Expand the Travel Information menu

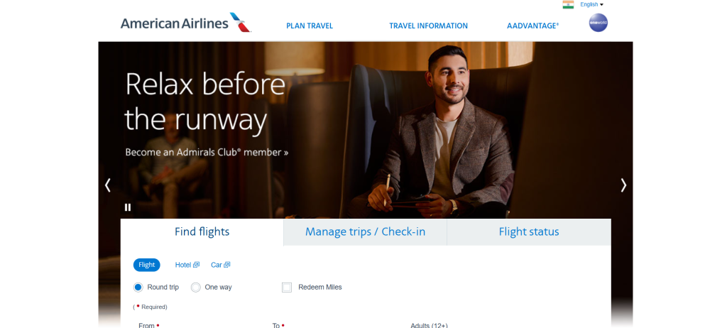click(428, 26)
